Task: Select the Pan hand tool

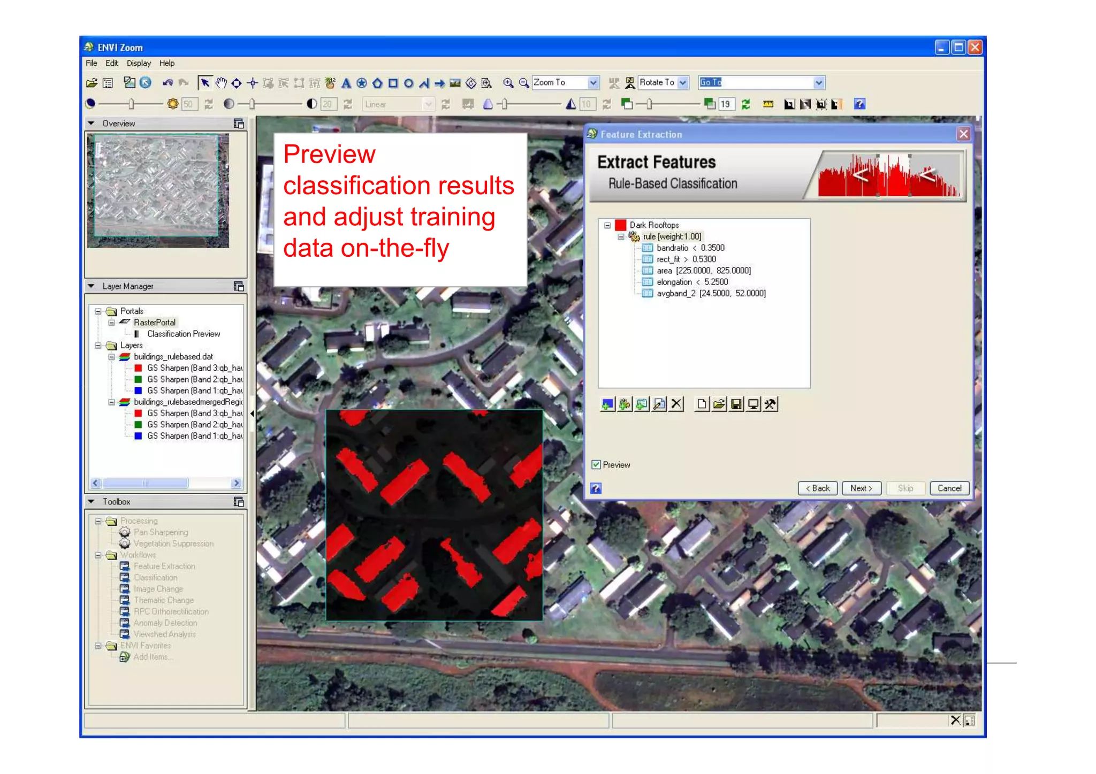Action: pos(221,83)
